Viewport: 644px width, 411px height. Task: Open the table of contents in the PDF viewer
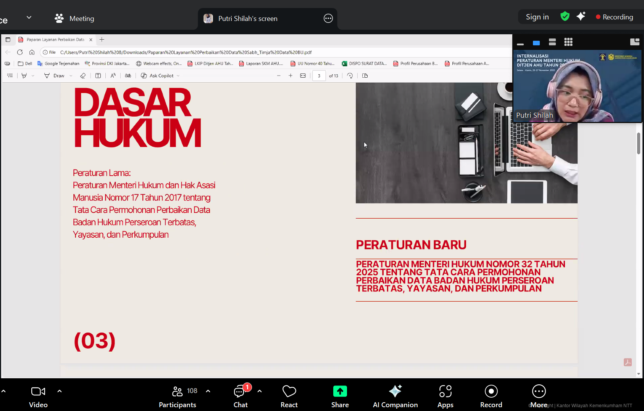[10, 75]
